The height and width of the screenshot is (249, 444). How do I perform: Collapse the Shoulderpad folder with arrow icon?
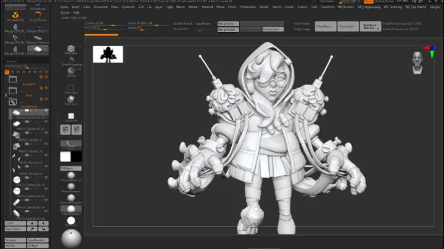click(12, 102)
